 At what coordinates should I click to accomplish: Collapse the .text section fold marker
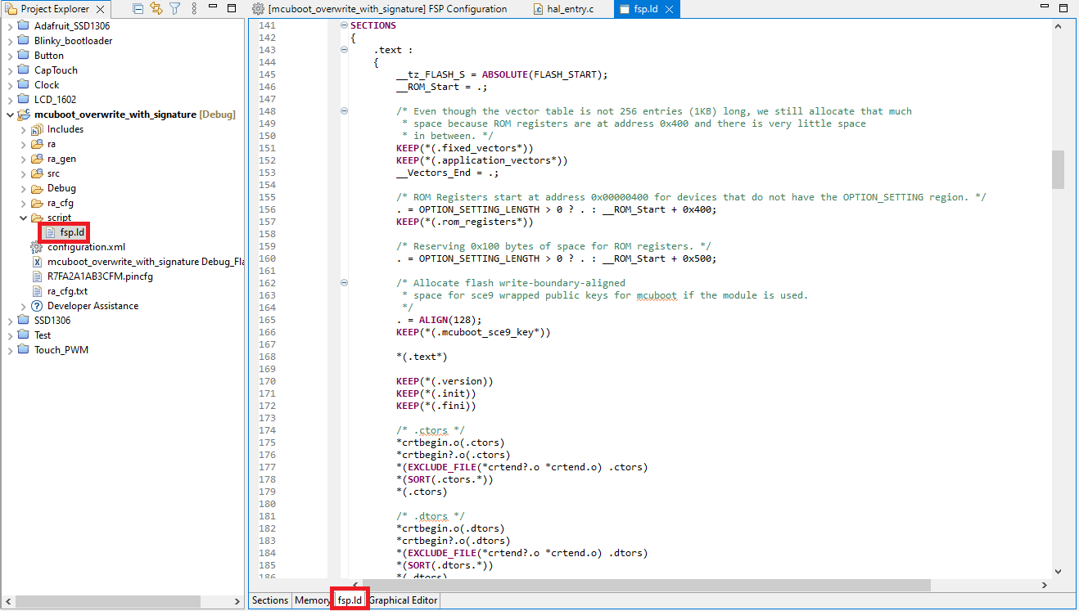[344, 49]
